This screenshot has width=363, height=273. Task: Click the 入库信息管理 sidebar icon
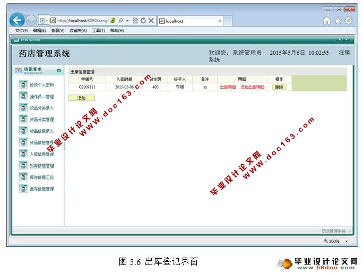(x=23, y=154)
